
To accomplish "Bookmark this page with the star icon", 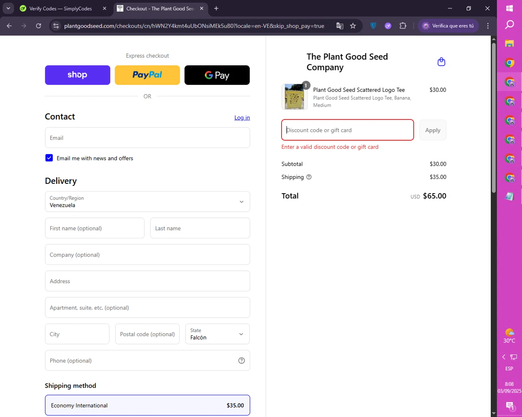I will 353,26.
